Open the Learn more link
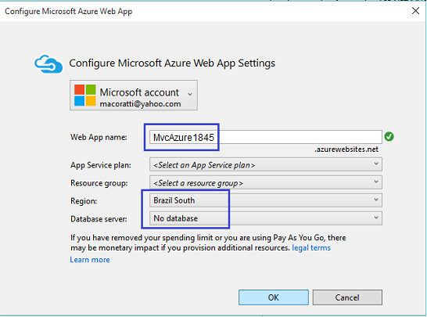 [90, 260]
